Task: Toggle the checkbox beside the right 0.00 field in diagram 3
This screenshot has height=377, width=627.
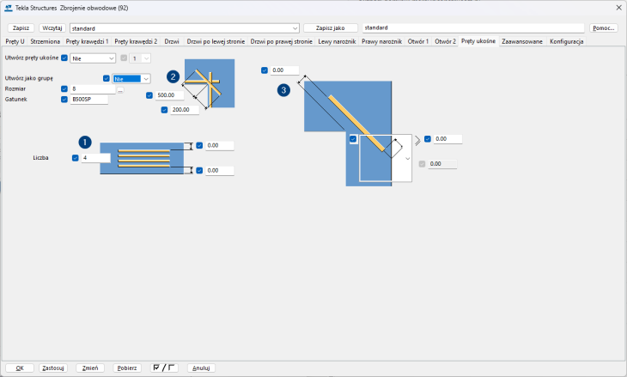Action: [428, 139]
